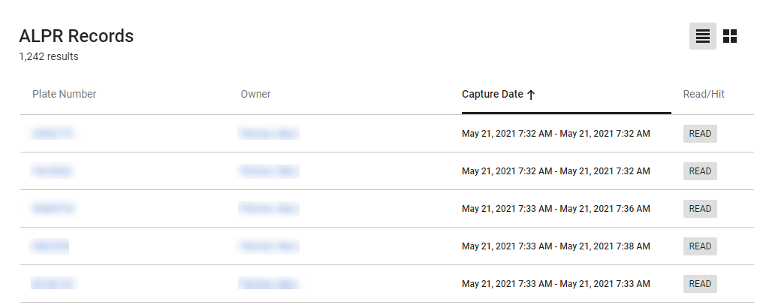This screenshot has width=763, height=308.
Task: Switch to the list view layout
Action: 702,36
